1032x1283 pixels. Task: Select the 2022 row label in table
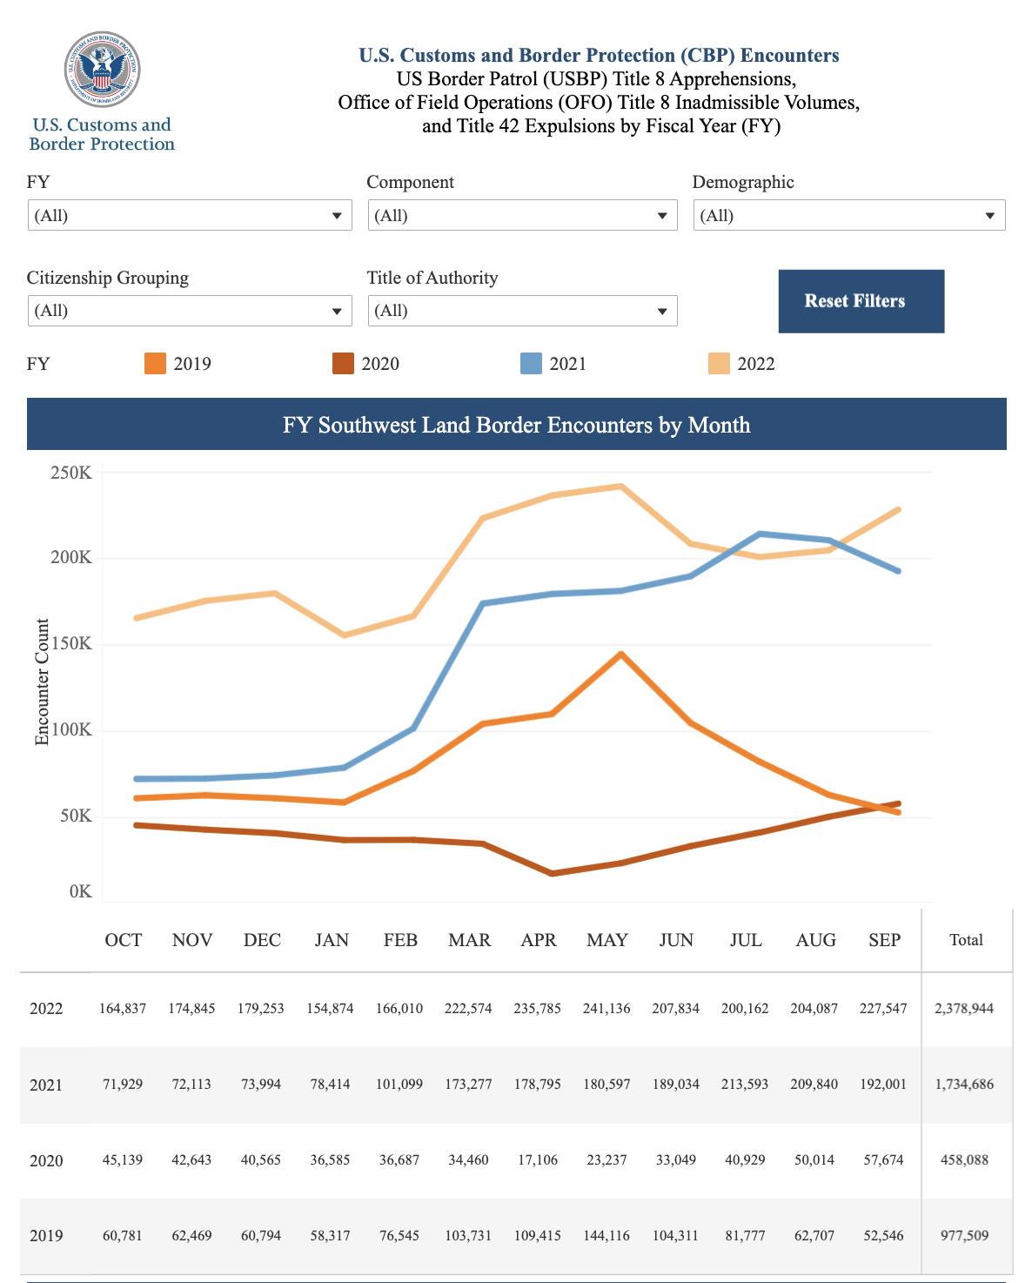46,1009
